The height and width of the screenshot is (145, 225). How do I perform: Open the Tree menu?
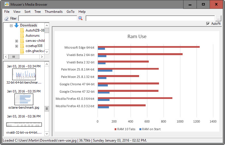pyautogui.click(x=38, y=12)
